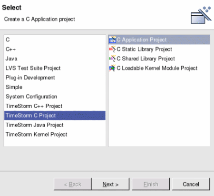
Task: Select C Static Library Project label
Action: pyautogui.click(x=144, y=49)
